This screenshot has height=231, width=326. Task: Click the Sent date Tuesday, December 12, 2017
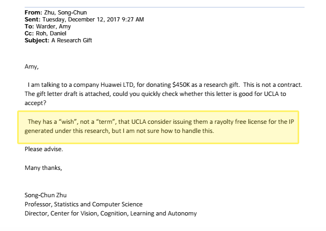[81, 19]
